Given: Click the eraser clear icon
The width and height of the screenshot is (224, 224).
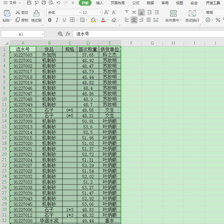Looking at the screenshot, I should coord(114,20).
